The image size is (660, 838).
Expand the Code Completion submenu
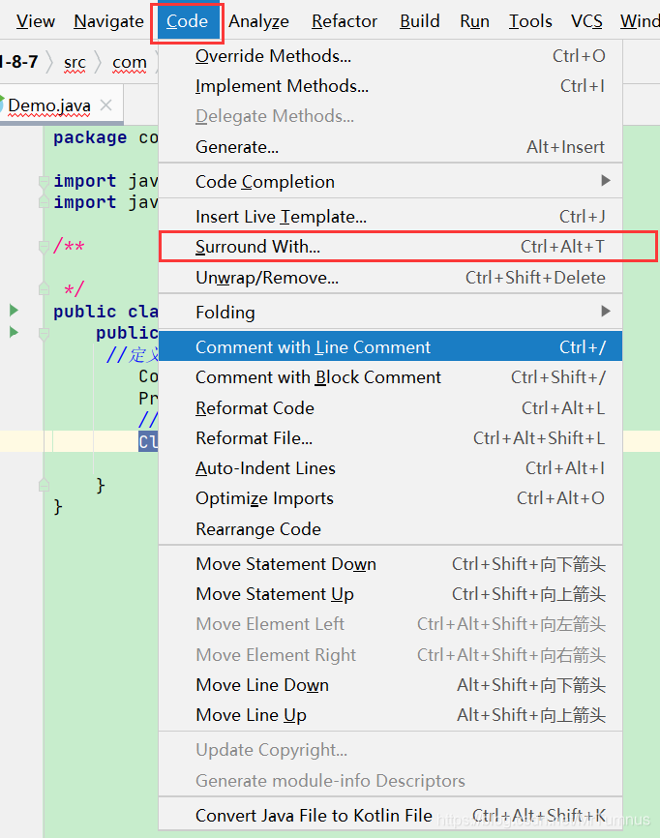[390, 182]
